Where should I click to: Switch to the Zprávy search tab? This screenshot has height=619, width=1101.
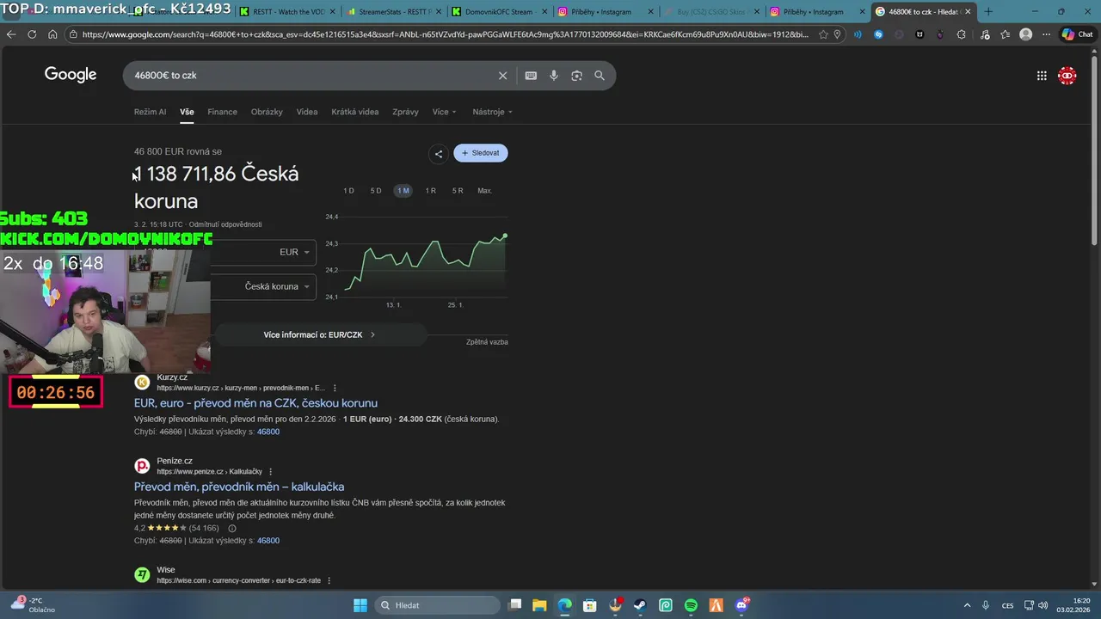coord(405,112)
